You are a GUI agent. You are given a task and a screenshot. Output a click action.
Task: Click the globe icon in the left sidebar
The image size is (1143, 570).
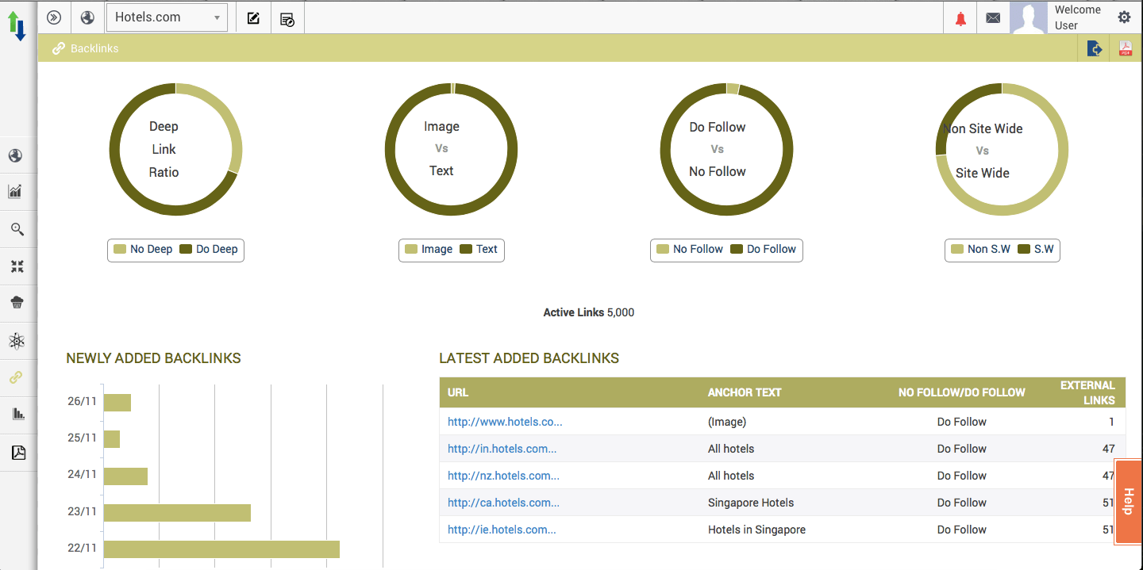coord(17,155)
